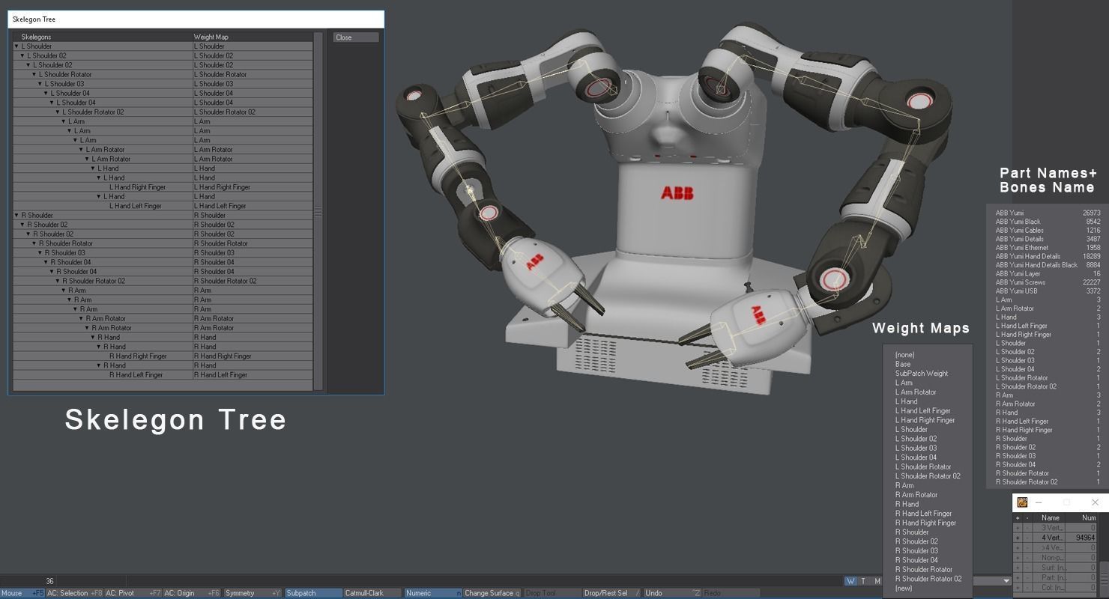The width and height of the screenshot is (1109, 599).
Task: Click the Change Surface button
Action: [492, 593]
